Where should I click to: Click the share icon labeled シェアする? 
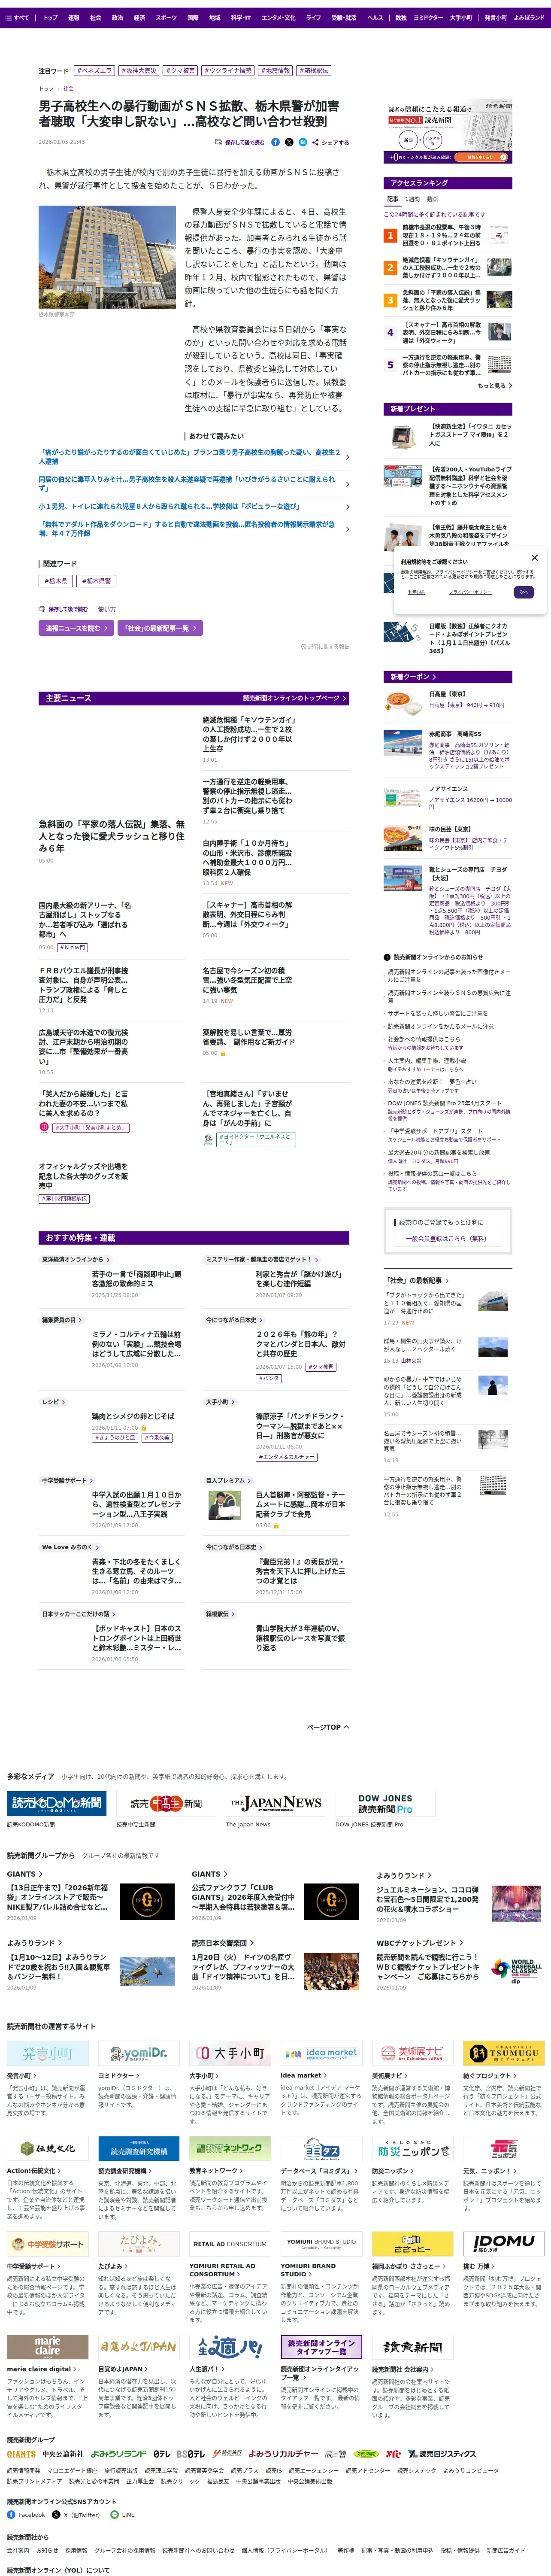tap(331, 142)
